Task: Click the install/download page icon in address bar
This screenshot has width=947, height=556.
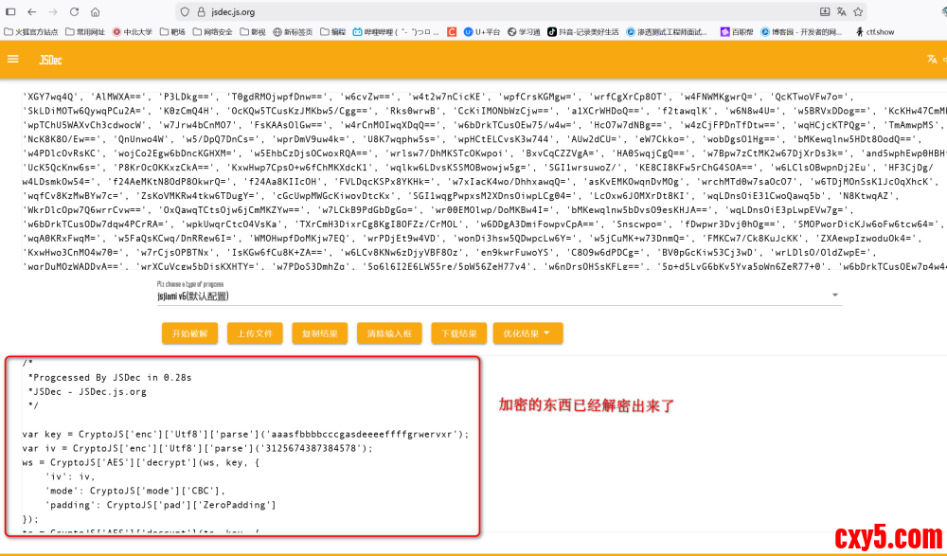Action: pos(825,12)
